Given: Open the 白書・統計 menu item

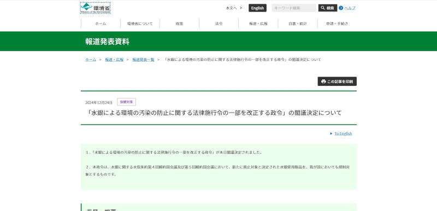Looking at the screenshot, I should click(298, 23).
